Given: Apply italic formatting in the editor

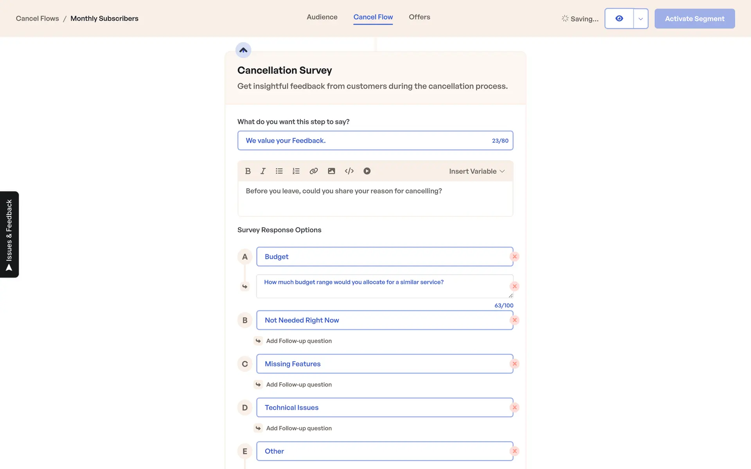Looking at the screenshot, I should 263,171.
